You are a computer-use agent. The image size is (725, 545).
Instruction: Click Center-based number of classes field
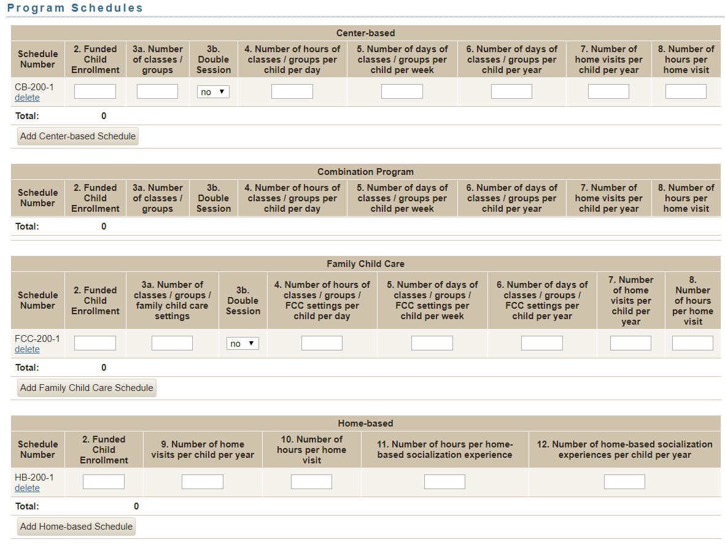pyautogui.click(x=157, y=92)
